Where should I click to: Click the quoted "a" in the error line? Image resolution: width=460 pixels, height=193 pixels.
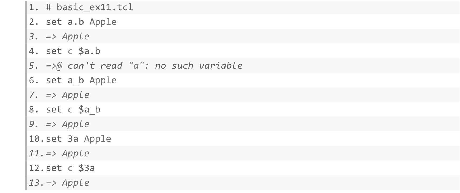tap(136, 66)
